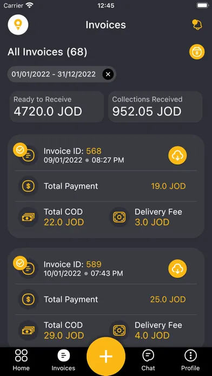Tap the location pin logo avatar

[18, 25]
